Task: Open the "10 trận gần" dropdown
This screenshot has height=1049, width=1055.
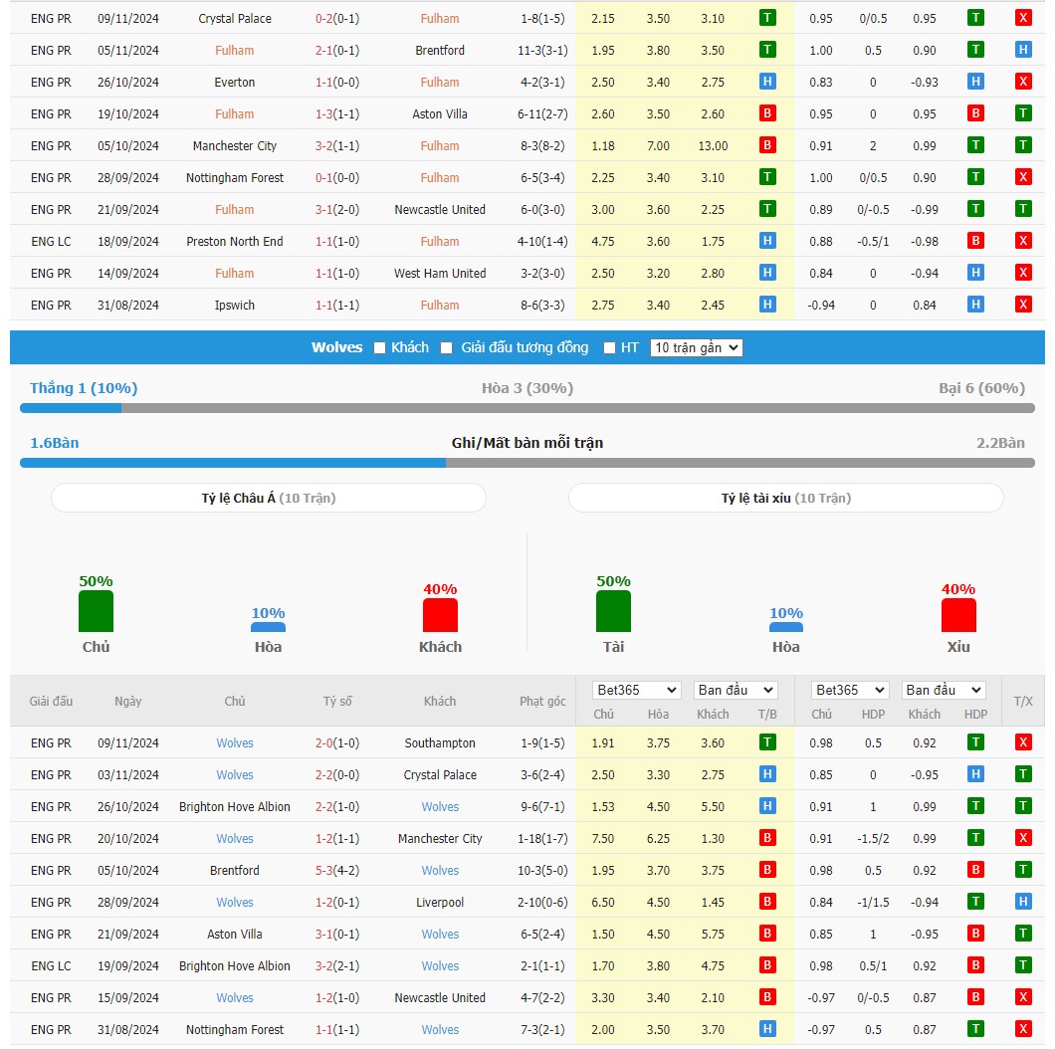Action: click(x=697, y=348)
